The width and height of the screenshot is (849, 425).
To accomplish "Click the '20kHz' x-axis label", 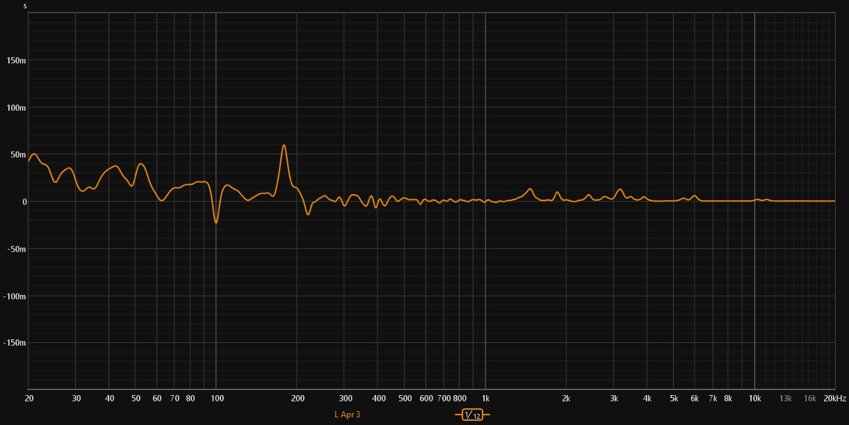I will coord(834,399).
